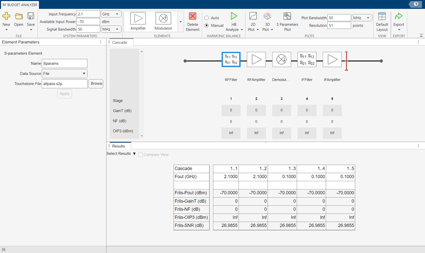This screenshot has width=425, height=253.
Task: Open the Input Frequency unit dropdown
Action: (x=112, y=14)
